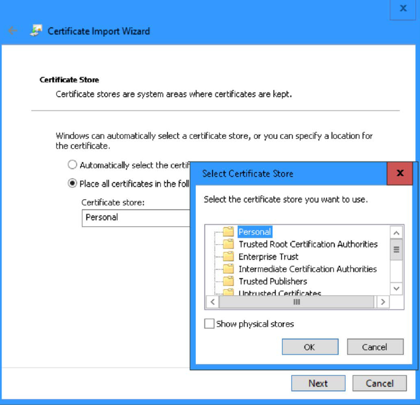
Task: Click the Trusted Root Certification Authorities folder icon
Action: click(x=228, y=244)
